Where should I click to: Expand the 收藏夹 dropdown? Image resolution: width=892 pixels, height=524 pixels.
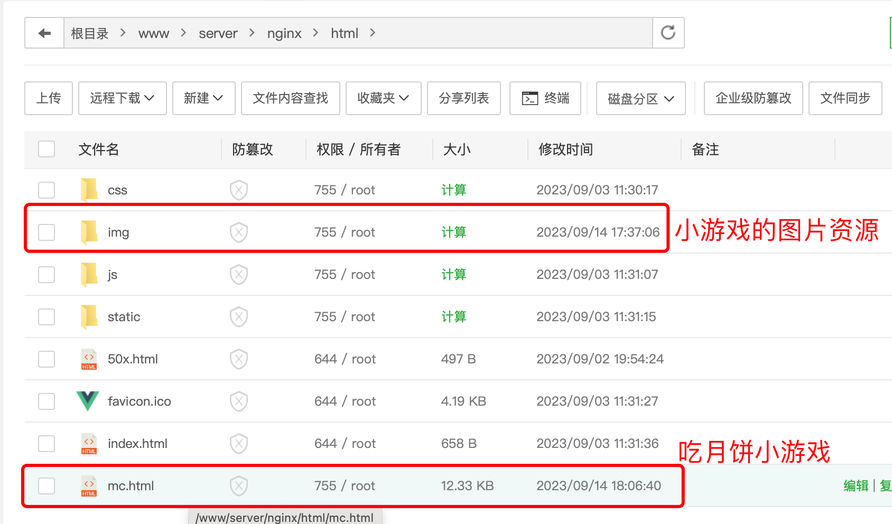(x=384, y=98)
